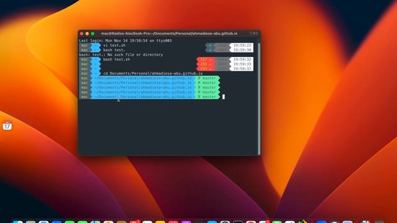Close the Terminal window with the red button
Image resolution: width=397 pixels, height=223 pixels.
click(81, 33)
